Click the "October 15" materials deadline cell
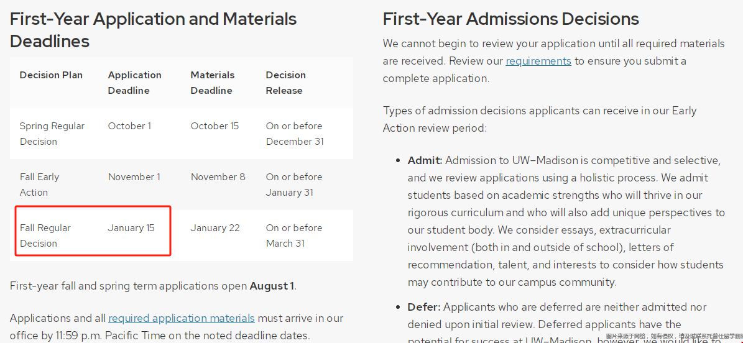Screen dimensions: 743x343 coord(215,126)
